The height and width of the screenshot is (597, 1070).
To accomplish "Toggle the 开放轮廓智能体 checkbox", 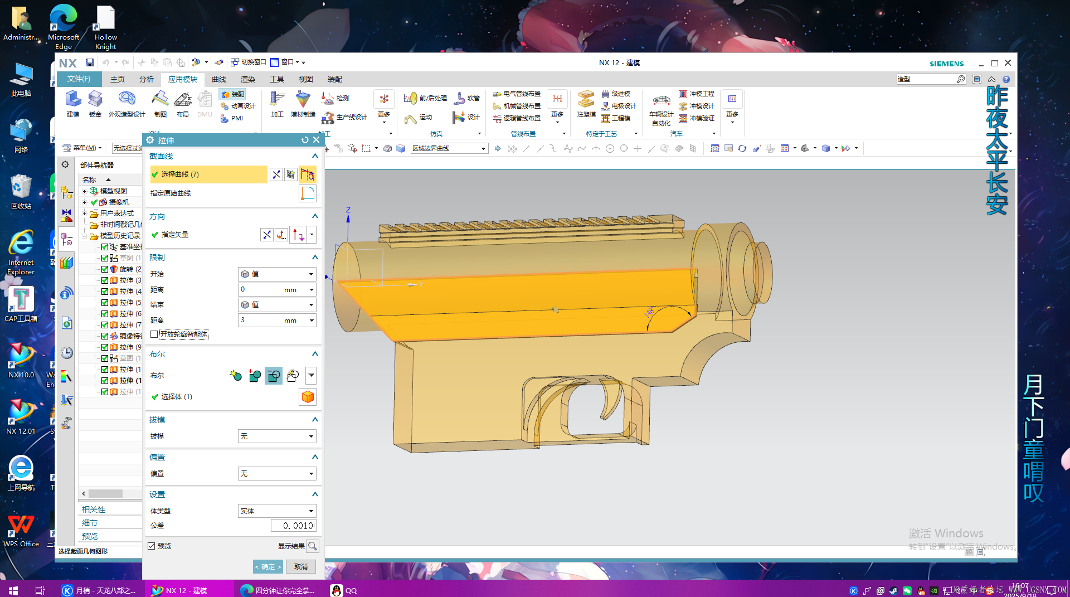I will (154, 334).
